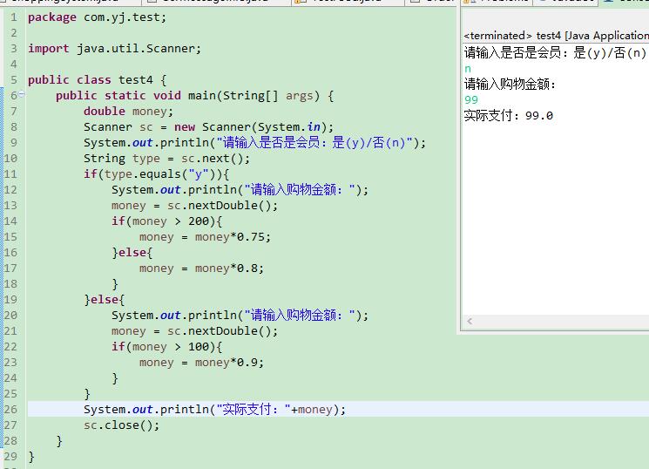Click line number 26 in the gutter
The image size is (649, 469).
point(10,410)
